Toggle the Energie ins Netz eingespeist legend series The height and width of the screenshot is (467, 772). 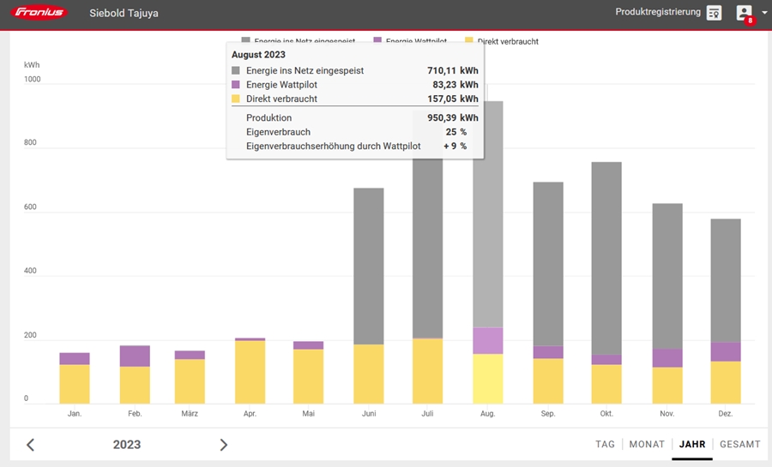coord(300,41)
